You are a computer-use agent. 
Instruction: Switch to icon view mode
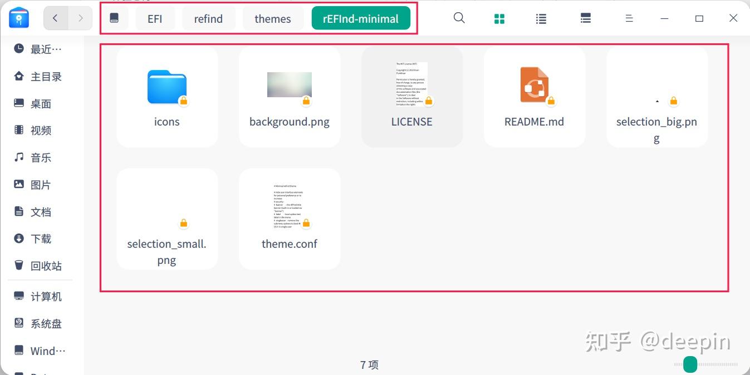(499, 18)
